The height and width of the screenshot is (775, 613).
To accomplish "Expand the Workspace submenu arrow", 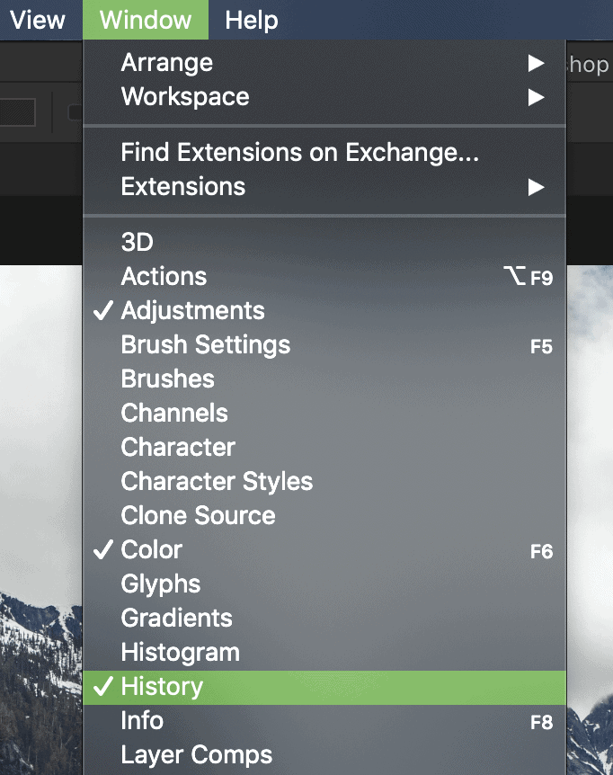I will point(536,97).
